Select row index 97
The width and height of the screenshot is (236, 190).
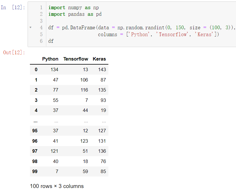coord(35,151)
